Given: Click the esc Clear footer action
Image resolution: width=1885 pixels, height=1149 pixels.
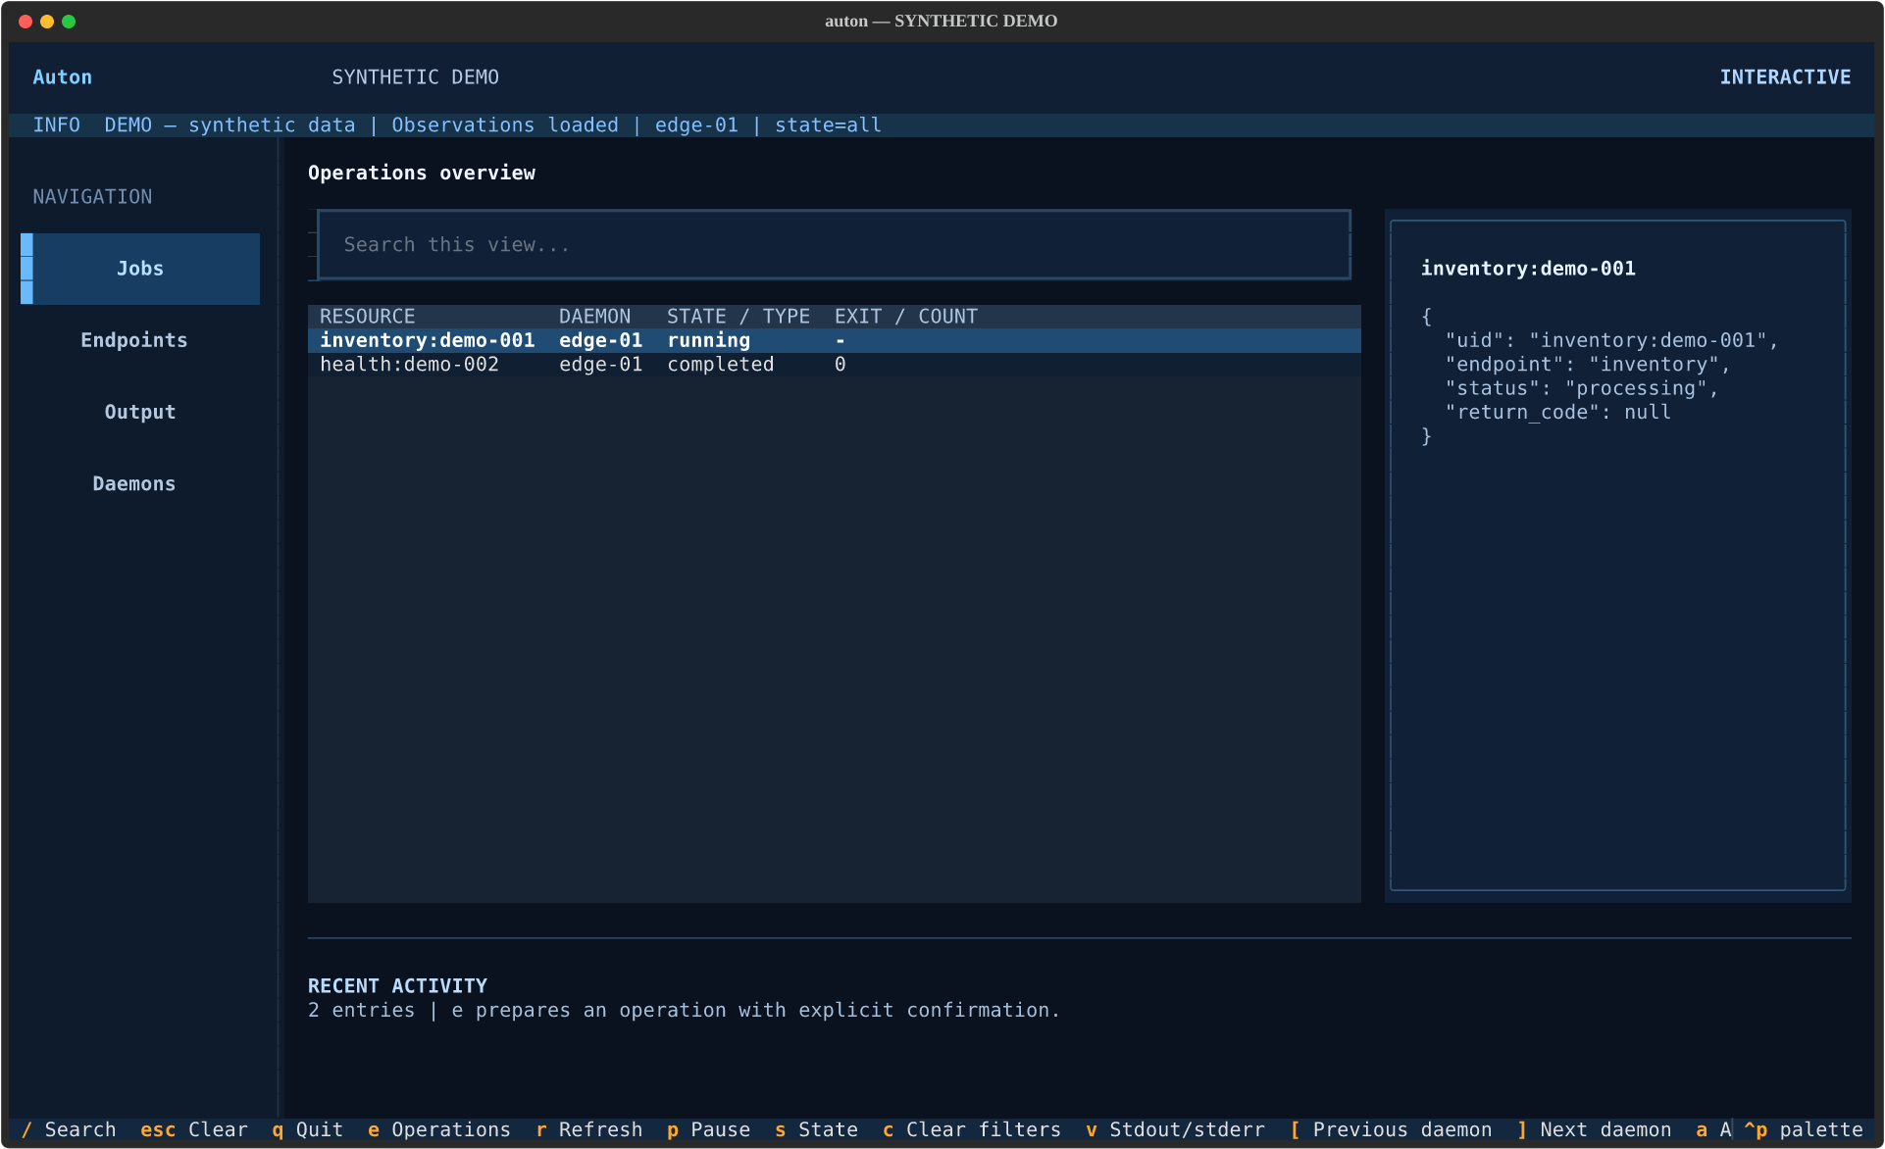Looking at the screenshot, I should pyautogui.click(x=194, y=1129).
